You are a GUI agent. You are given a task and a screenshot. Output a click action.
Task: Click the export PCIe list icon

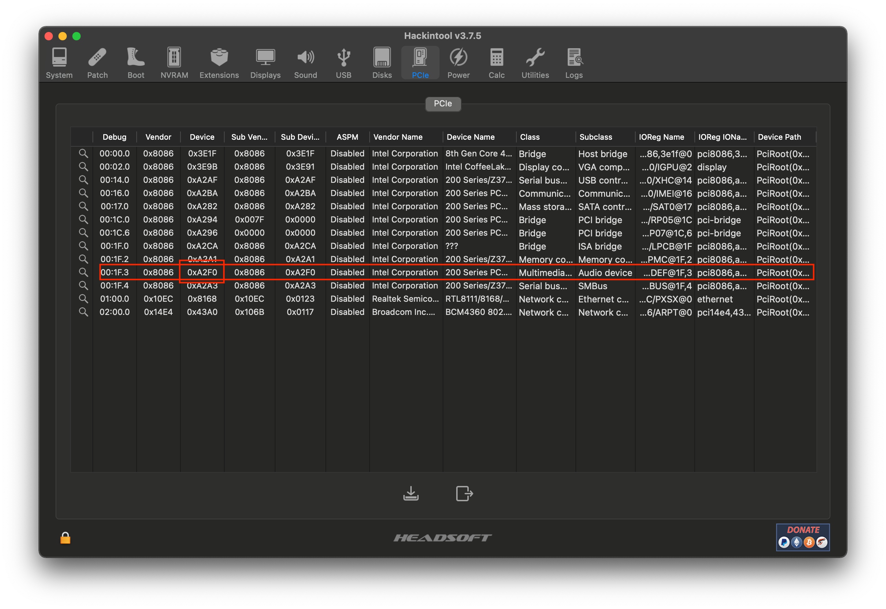click(464, 493)
